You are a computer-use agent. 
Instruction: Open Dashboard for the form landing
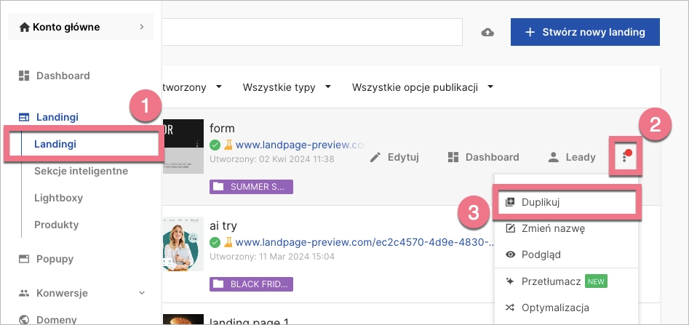click(x=483, y=157)
